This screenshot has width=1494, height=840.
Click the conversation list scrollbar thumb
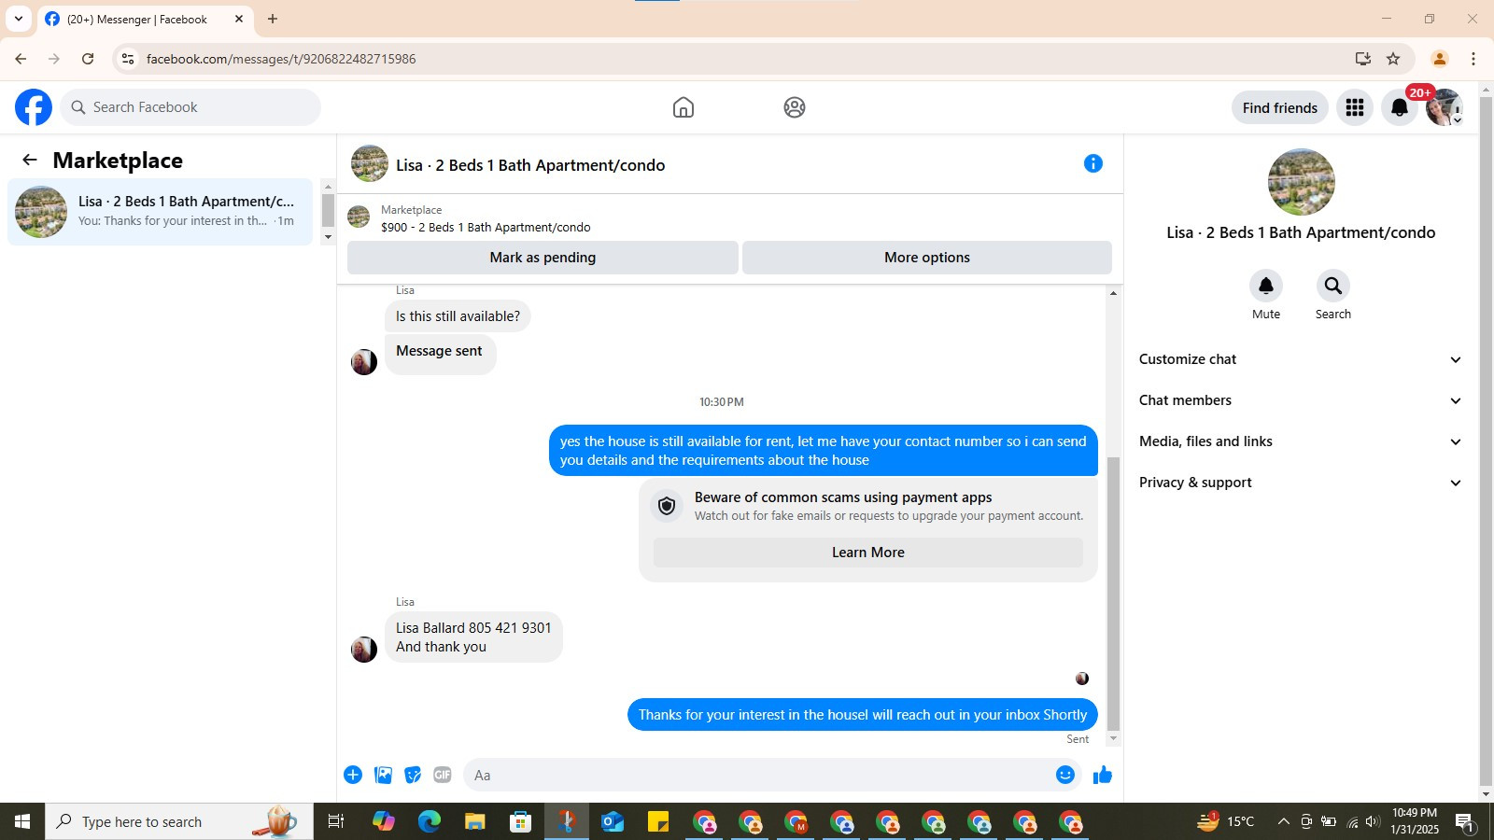pyautogui.click(x=328, y=210)
